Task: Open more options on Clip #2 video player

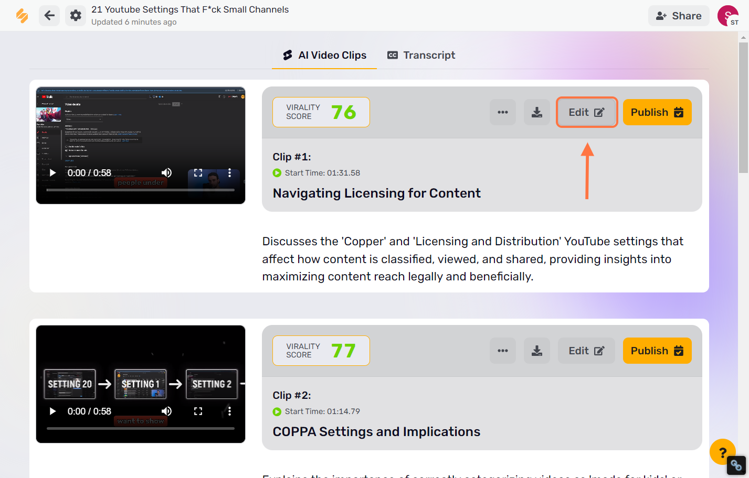Action: pyautogui.click(x=229, y=411)
